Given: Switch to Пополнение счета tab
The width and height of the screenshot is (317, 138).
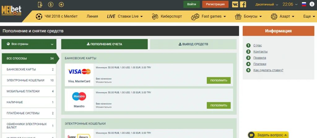Looking at the screenshot, I should [104, 44].
